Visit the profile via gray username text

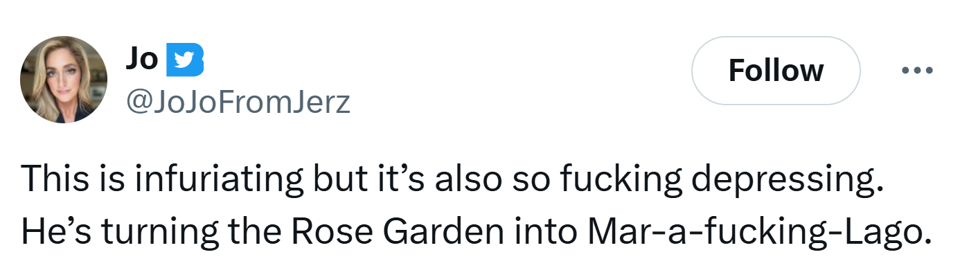click(x=238, y=103)
